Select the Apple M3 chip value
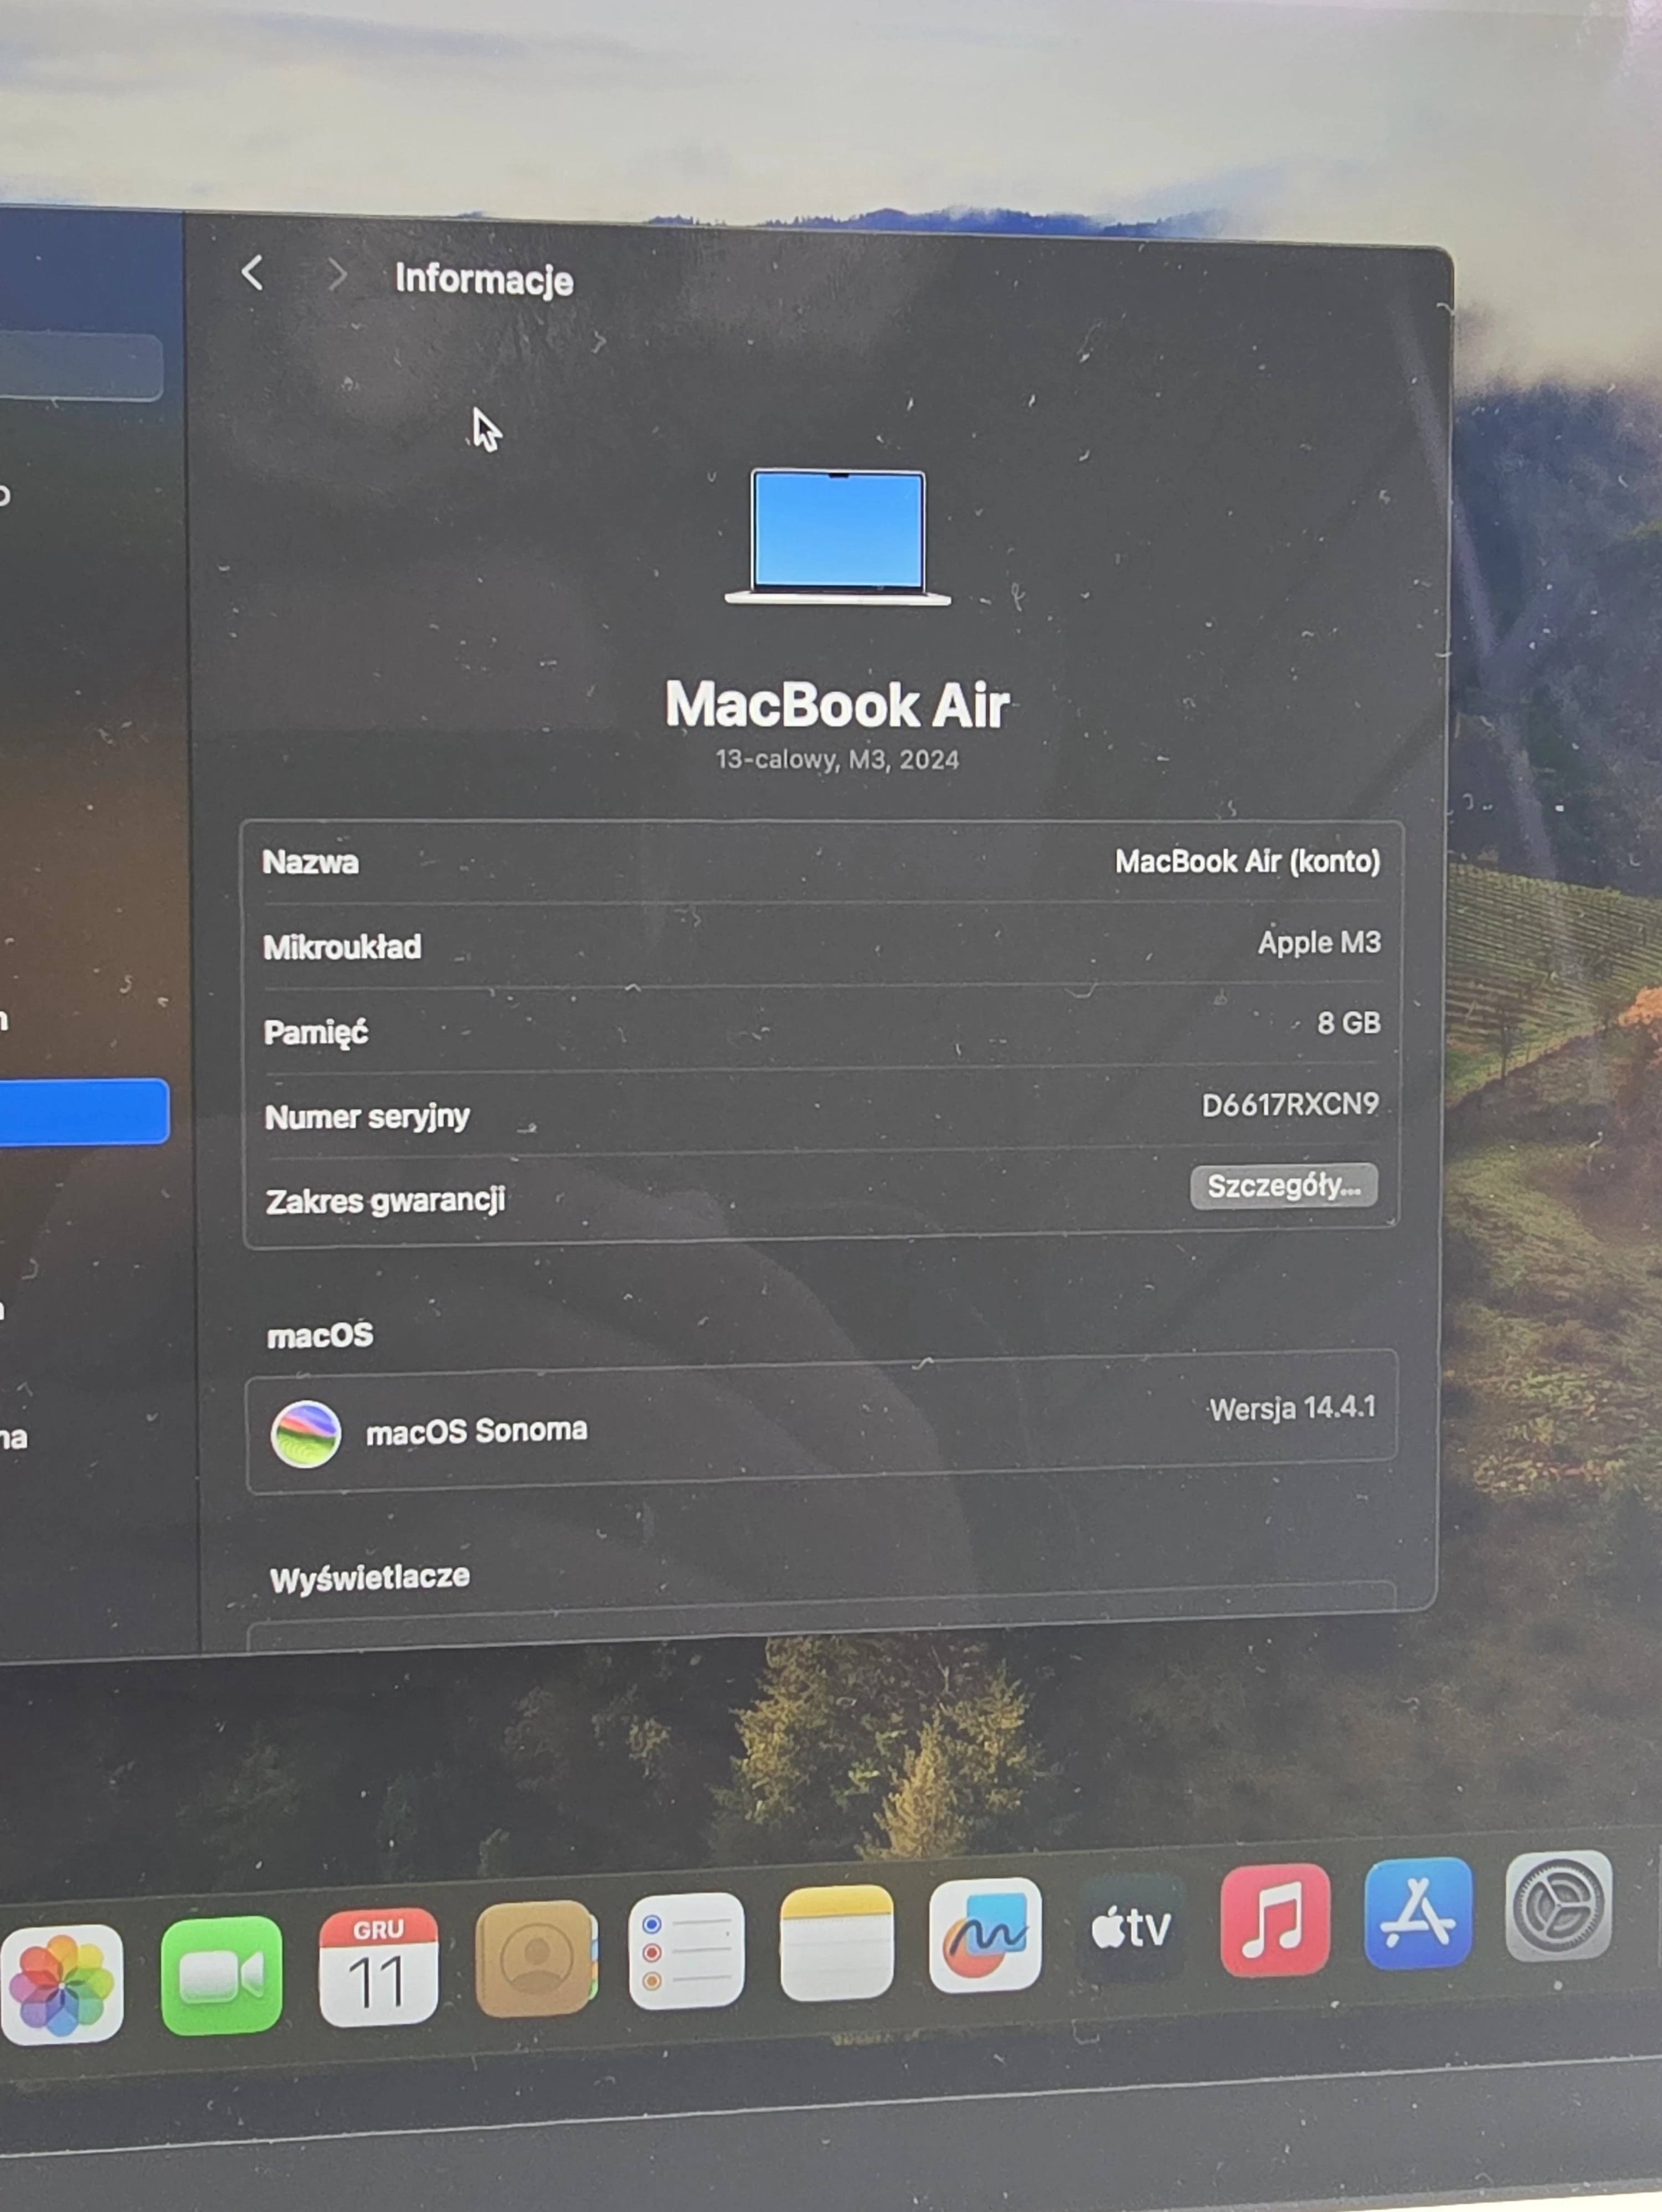Screen dimensions: 1662x2212 pyautogui.click(x=1319, y=942)
